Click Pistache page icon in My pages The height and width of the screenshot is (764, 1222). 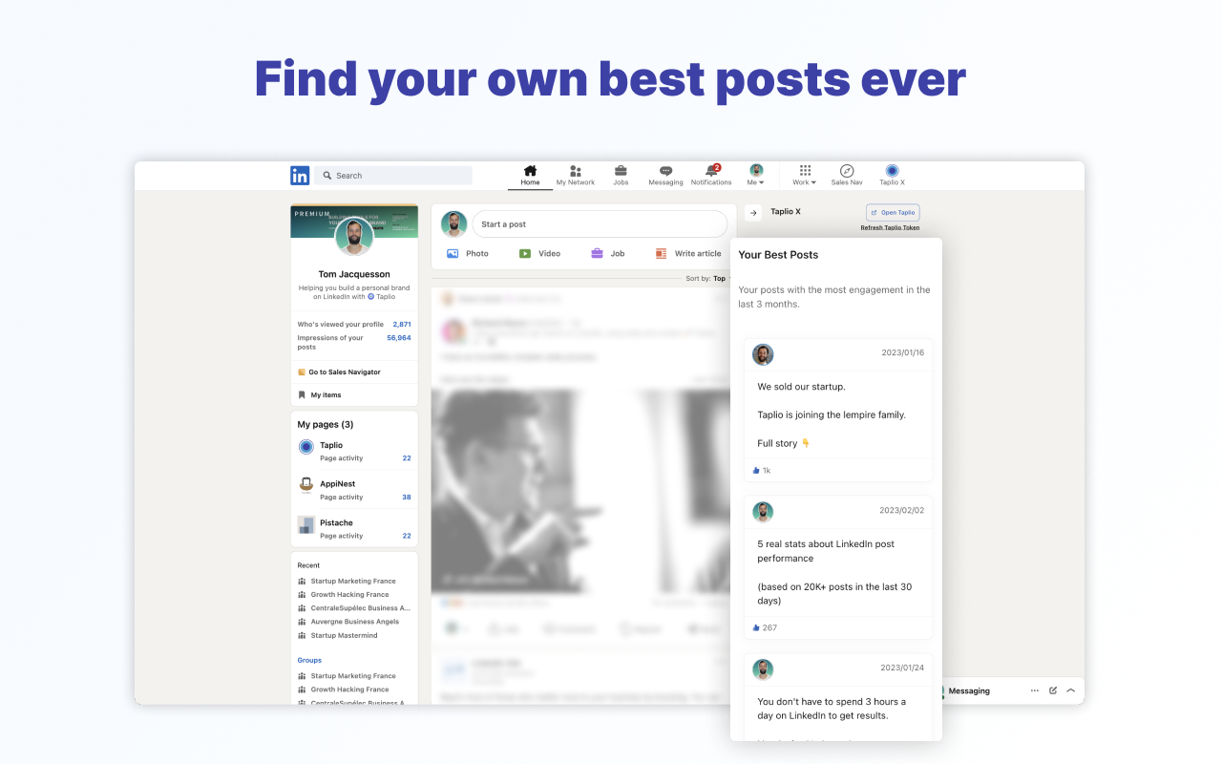[306, 524]
